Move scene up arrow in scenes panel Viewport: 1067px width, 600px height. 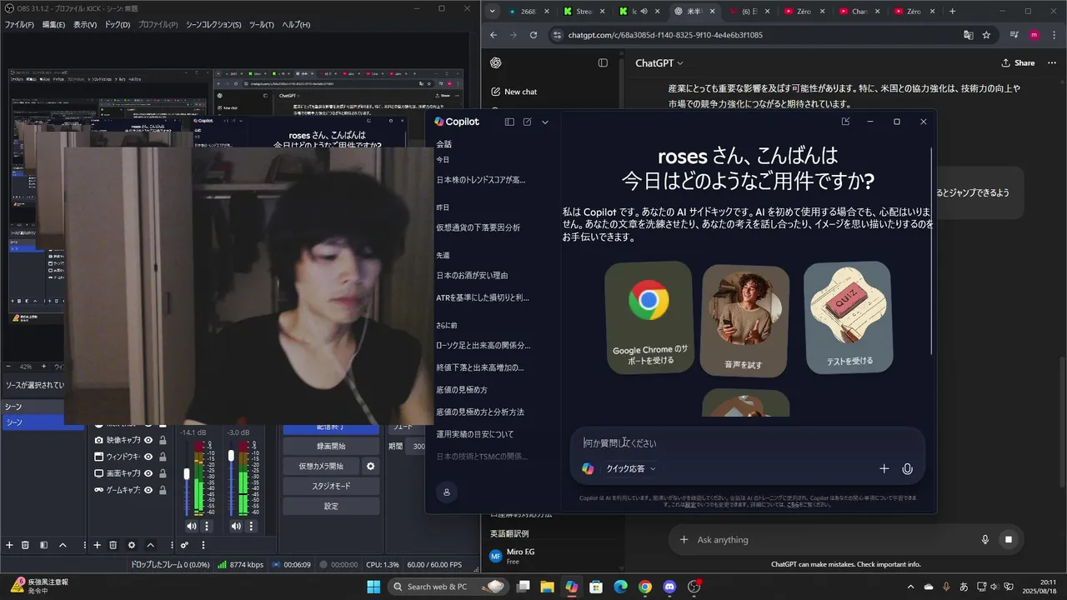pyautogui.click(x=63, y=545)
